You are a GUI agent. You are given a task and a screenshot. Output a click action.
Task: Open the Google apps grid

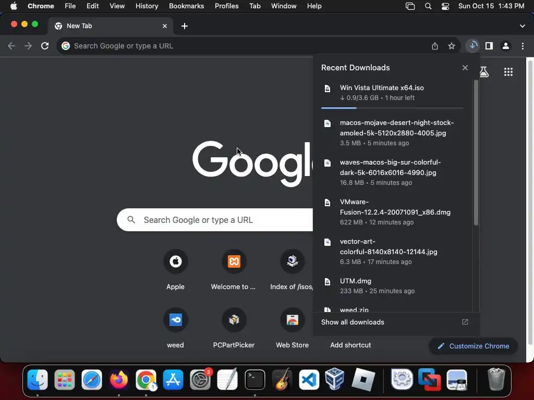(508, 72)
